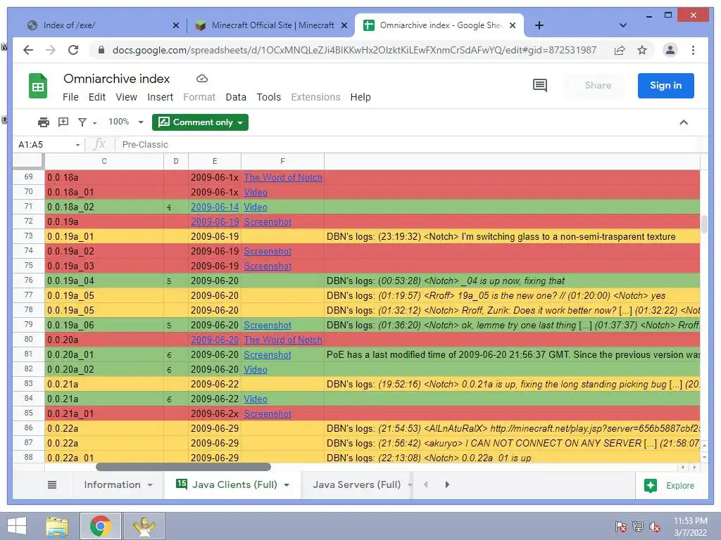Click the Print icon in the toolbar
The width and height of the screenshot is (721, 540).
click(x=43, y=122)
